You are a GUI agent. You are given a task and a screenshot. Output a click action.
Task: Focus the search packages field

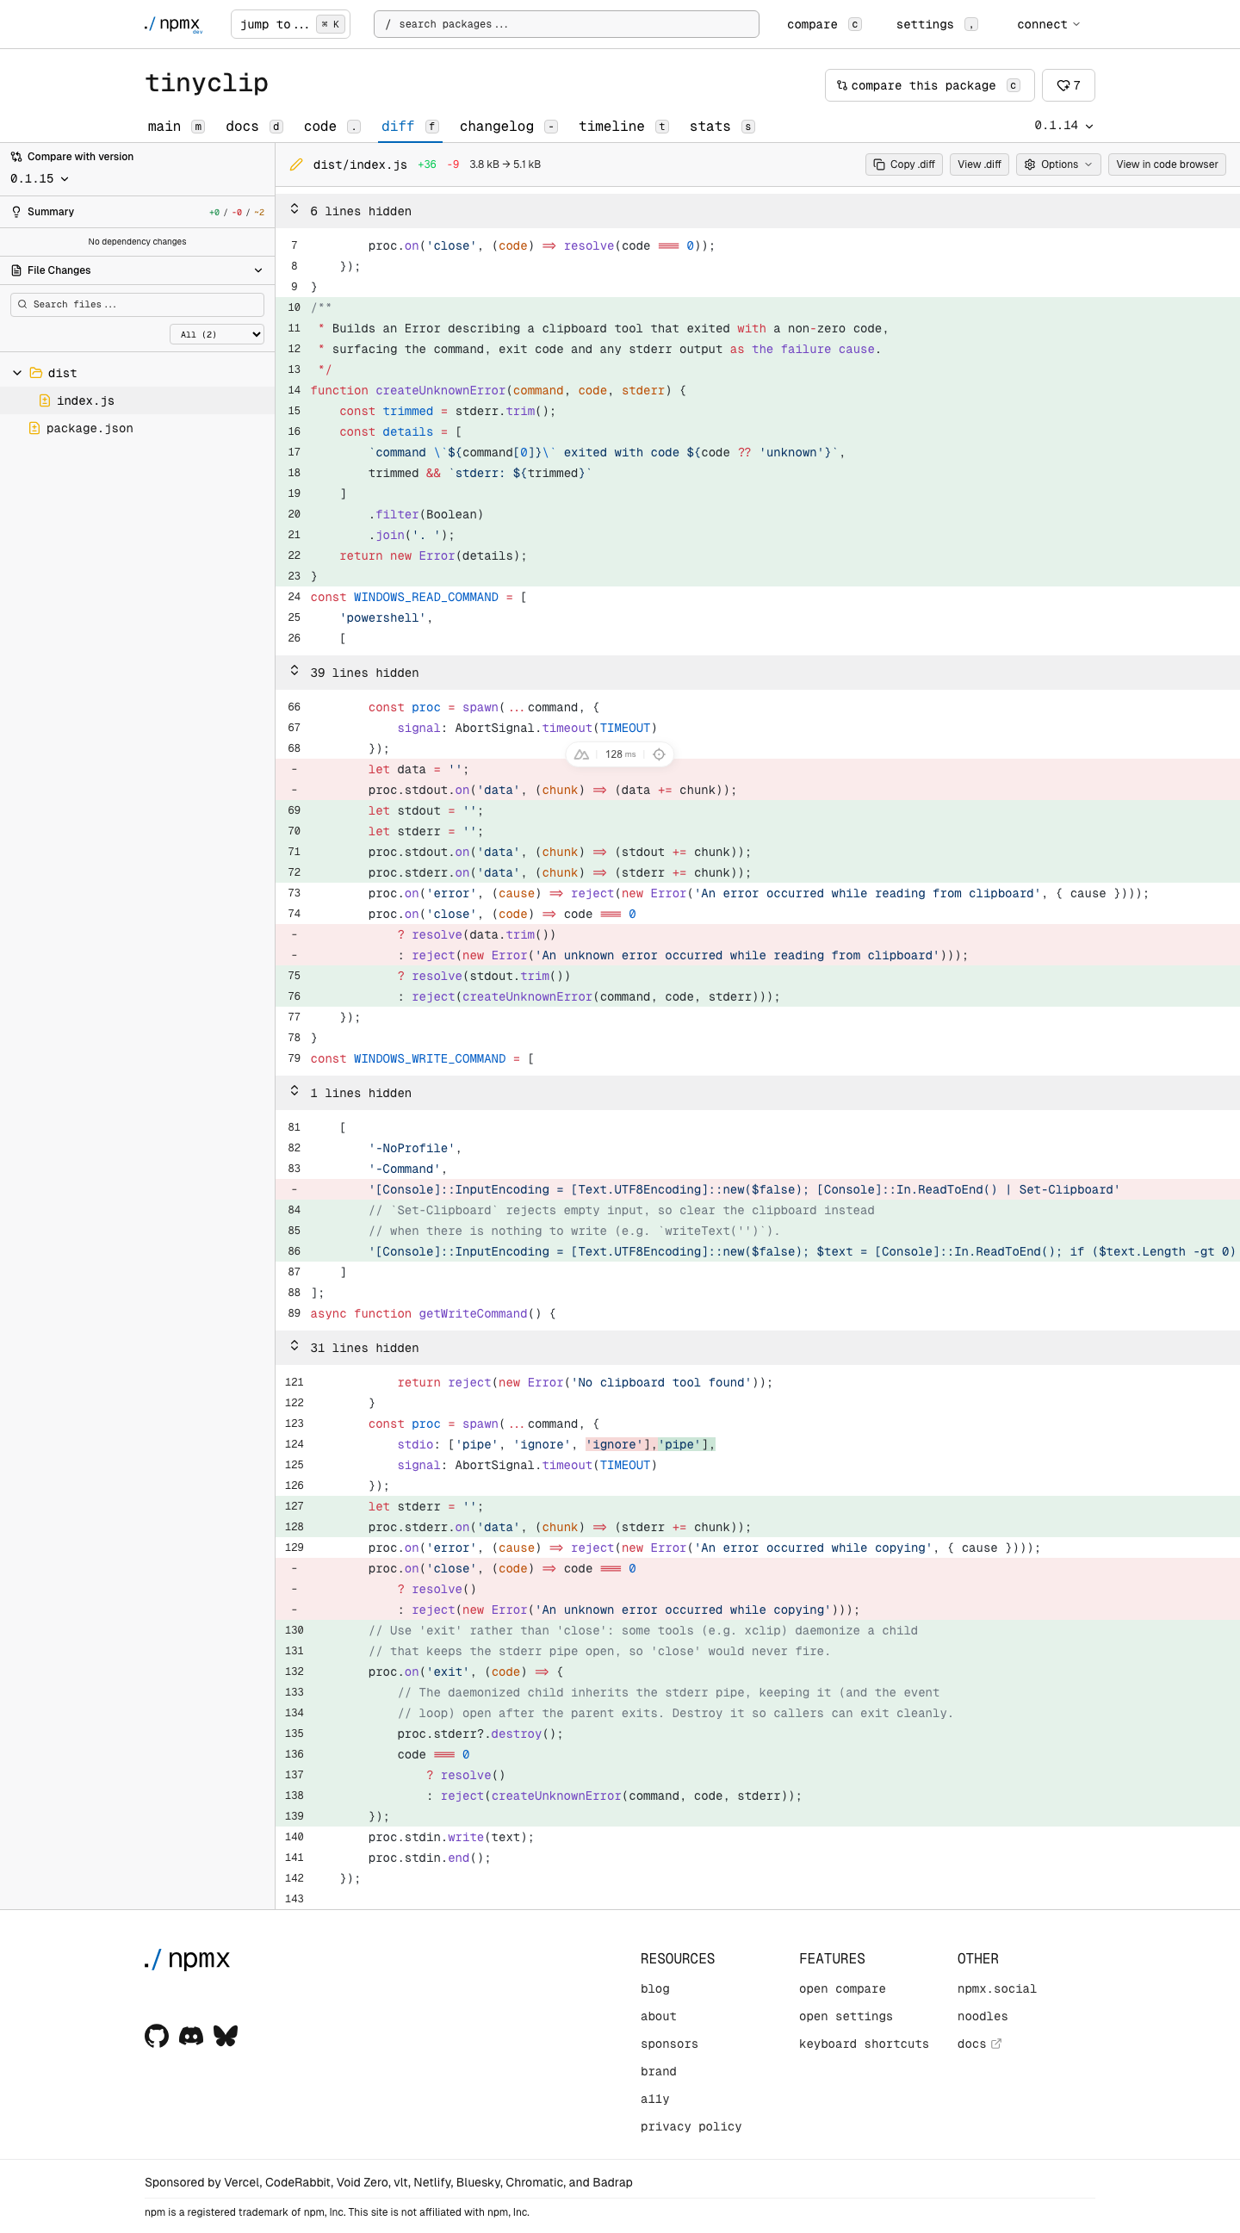(x=566, y=24)
